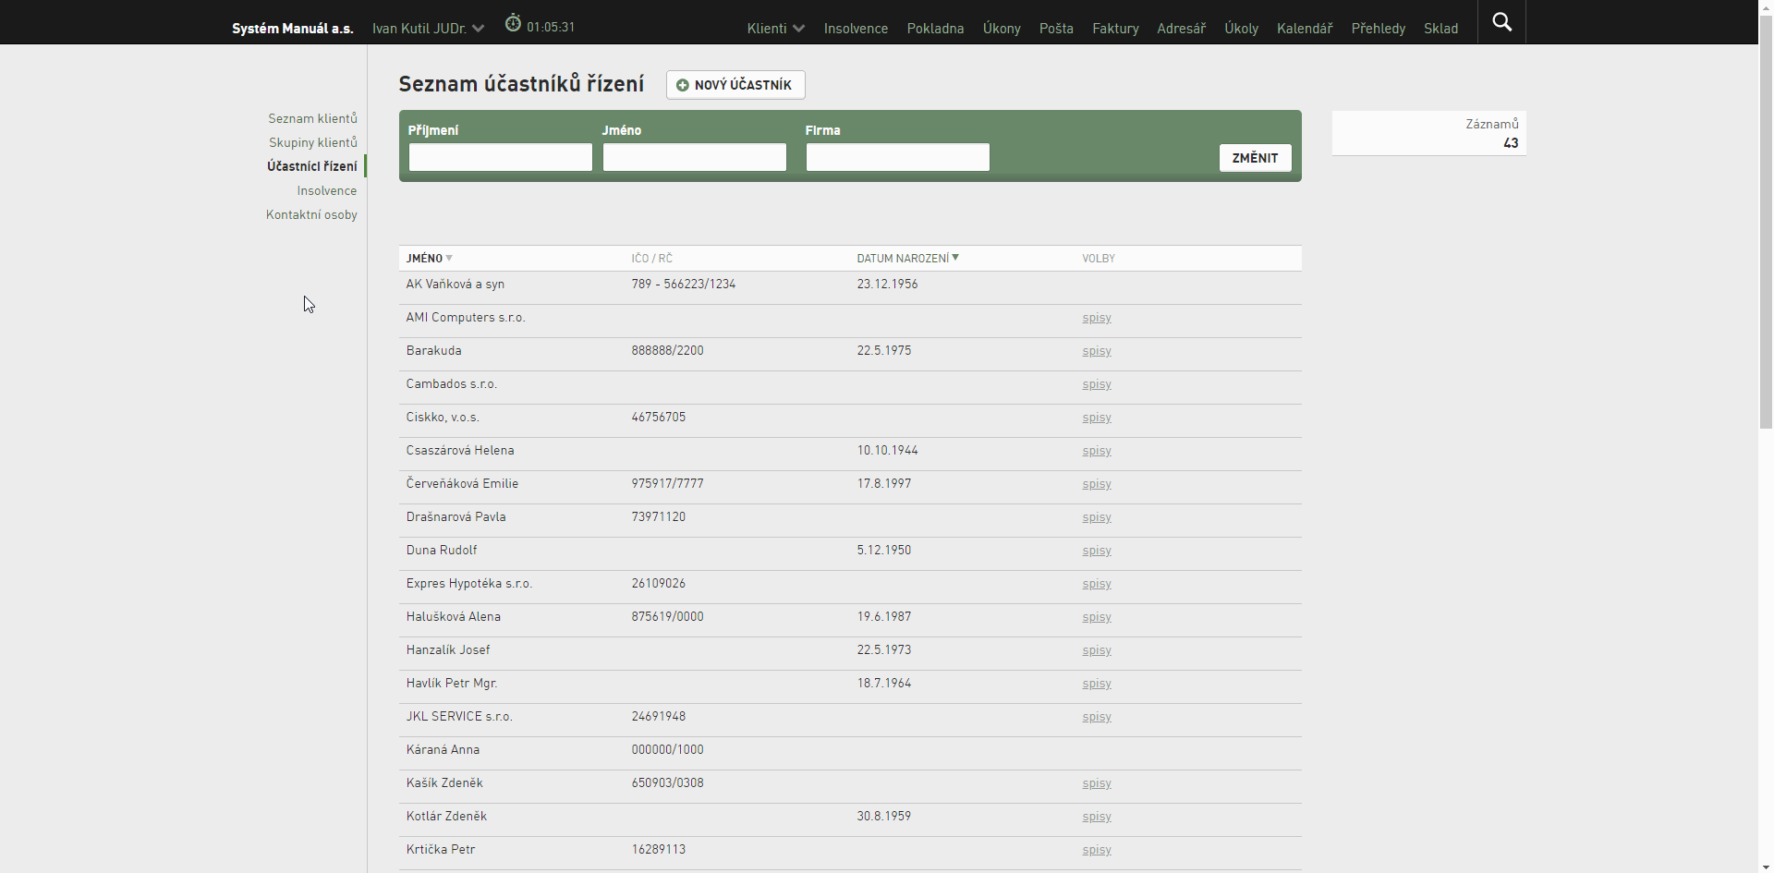Sort by Datum narození column arrow
The height and width of the screenshot is (873, 1774).
(x=955, y=258)
